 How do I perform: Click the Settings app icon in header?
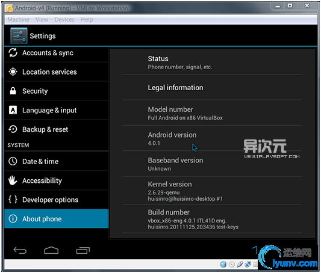coord(19,35)
